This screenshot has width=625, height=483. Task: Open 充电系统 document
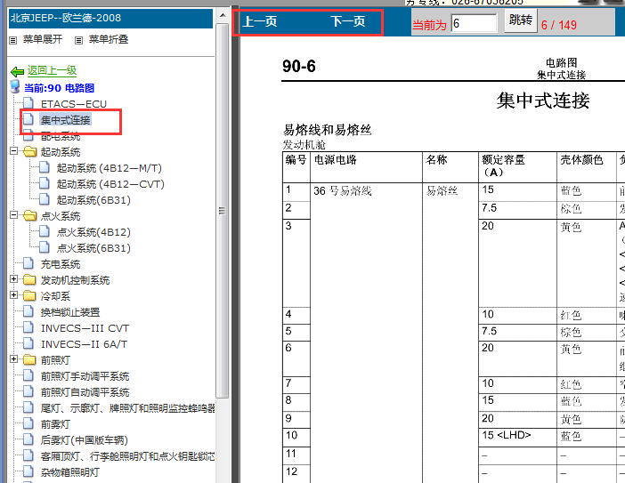click(61, 264)
